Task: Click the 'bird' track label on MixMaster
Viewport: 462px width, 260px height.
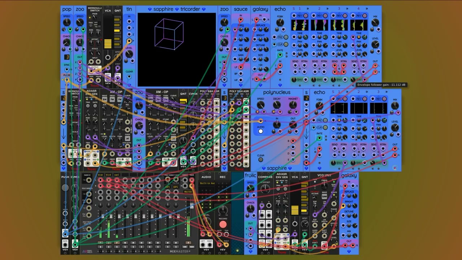Action: pos(108,175)
